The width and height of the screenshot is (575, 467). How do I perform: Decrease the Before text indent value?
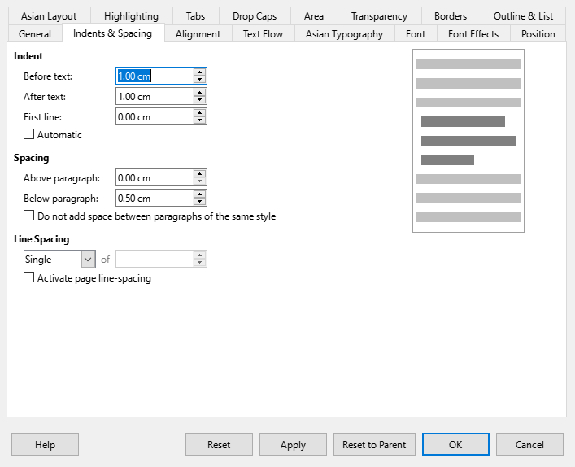[x=199, y=80]
